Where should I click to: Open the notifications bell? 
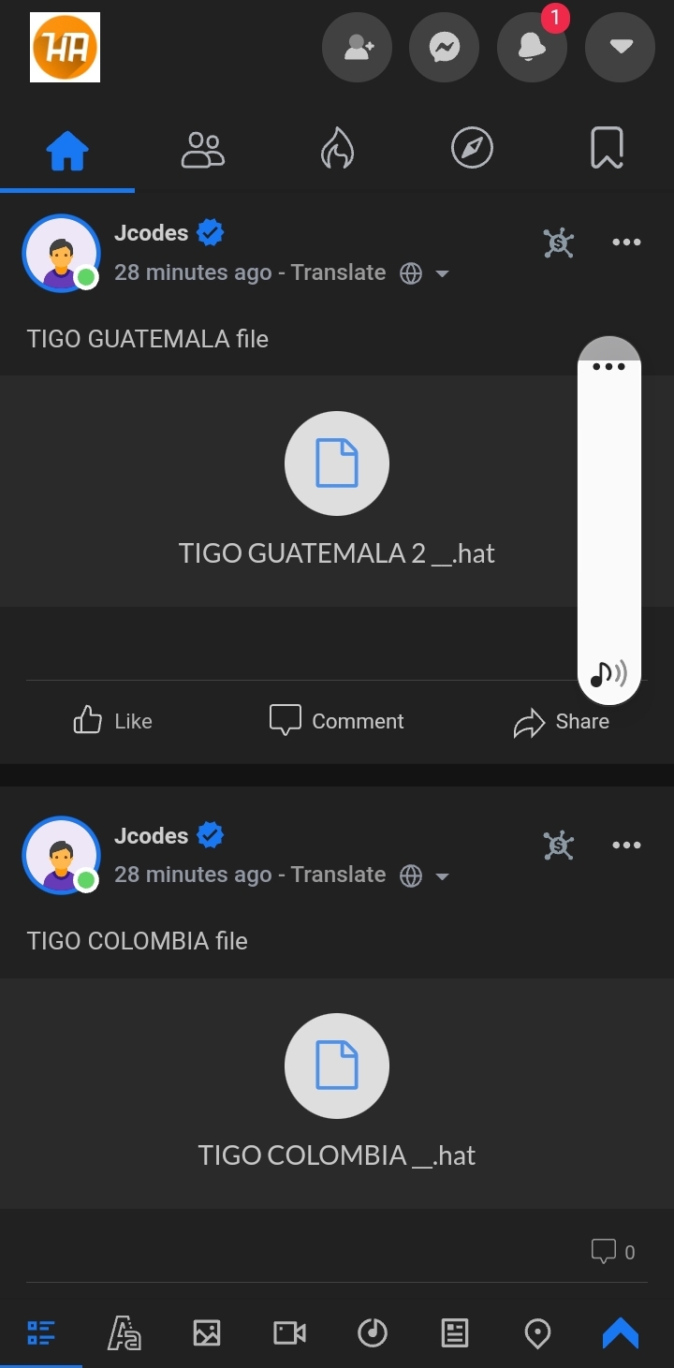coord(532,47)
